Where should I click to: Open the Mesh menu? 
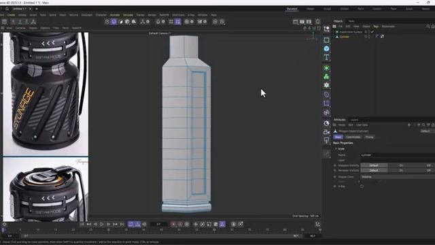tap(63, 15)
